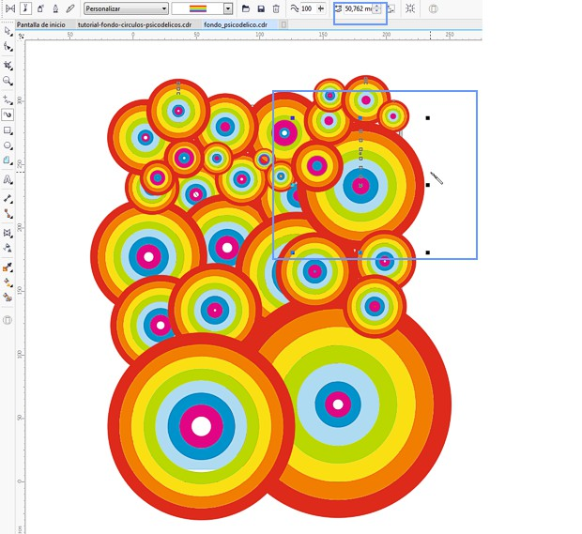The image size is (582, 534).
Task: Choose the Interactive Fill tool
Action: tap(8, 282)
